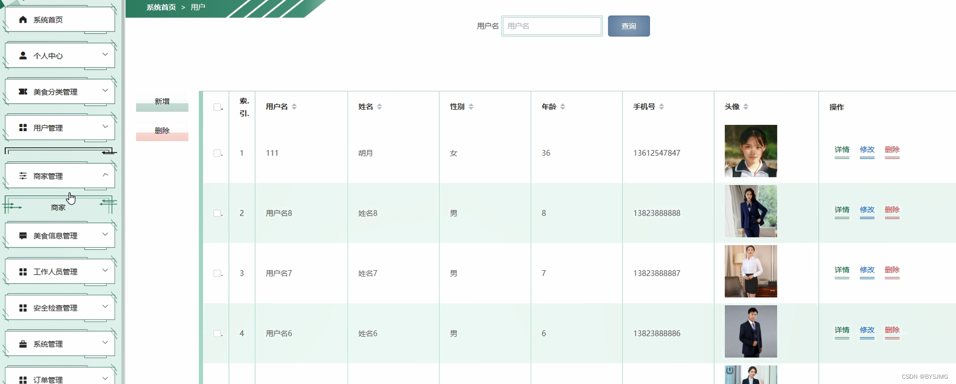
Task: Click 系统首页 in the breadcrumb
Action: 161,7
